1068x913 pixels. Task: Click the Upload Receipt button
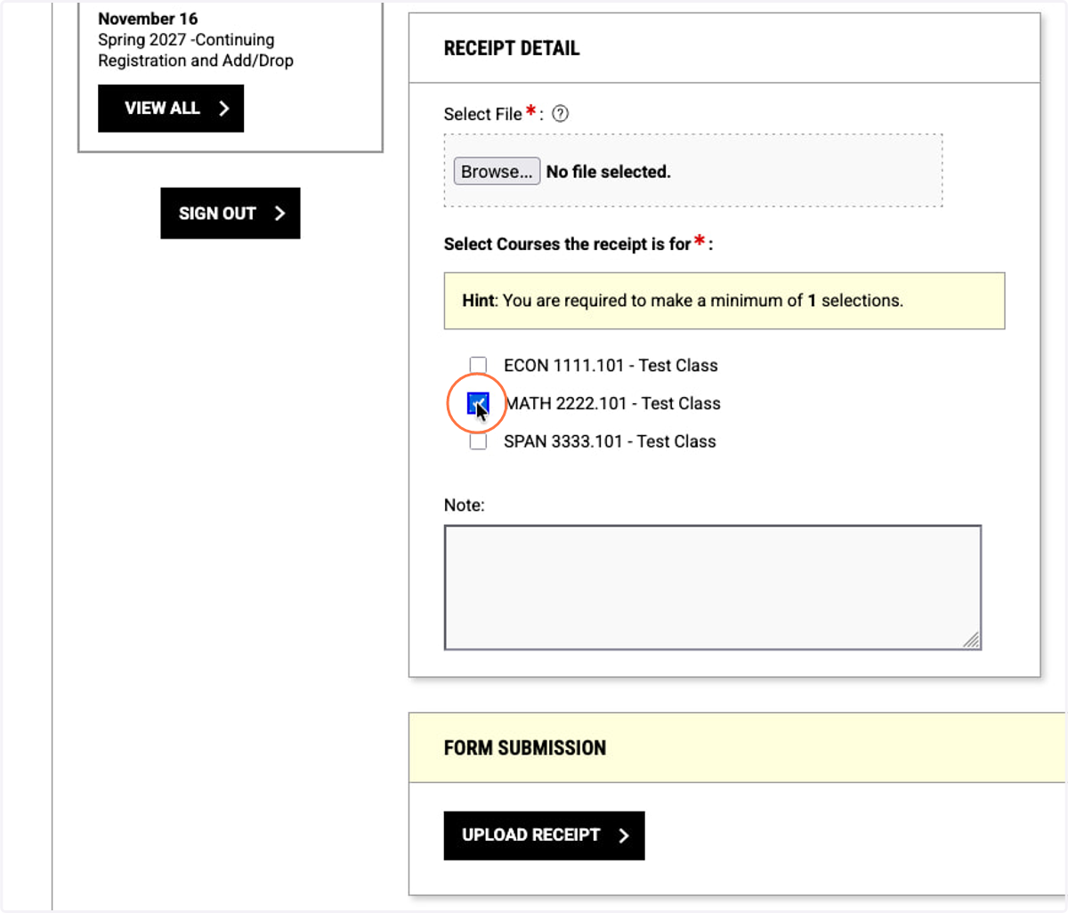click(544, 836)
